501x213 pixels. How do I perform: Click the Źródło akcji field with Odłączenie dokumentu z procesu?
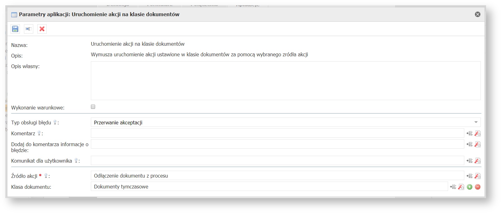click(x=277, y=176)
